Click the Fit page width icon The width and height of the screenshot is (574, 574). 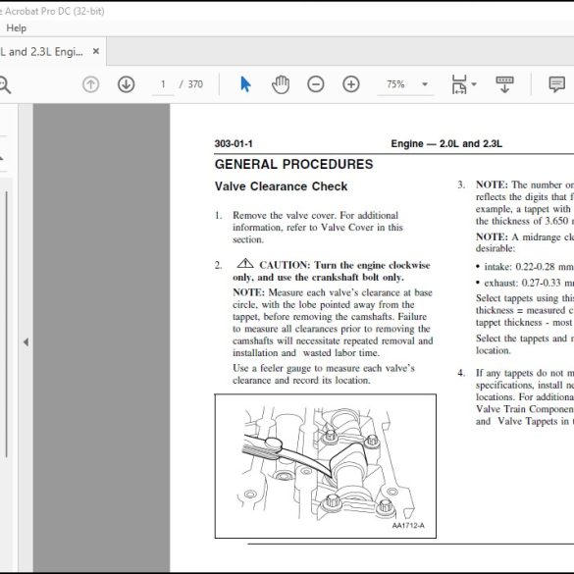click(459, 84)
